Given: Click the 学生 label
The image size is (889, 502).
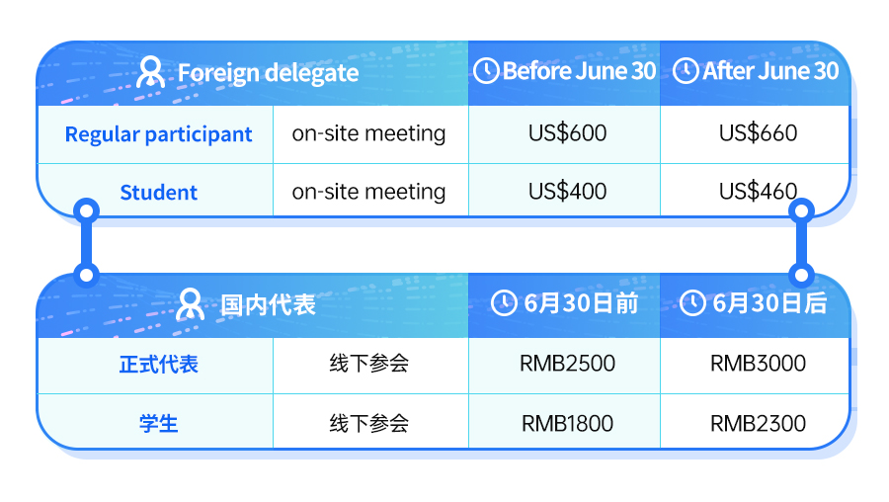Looking at the screenshot, I should [158, 423].
